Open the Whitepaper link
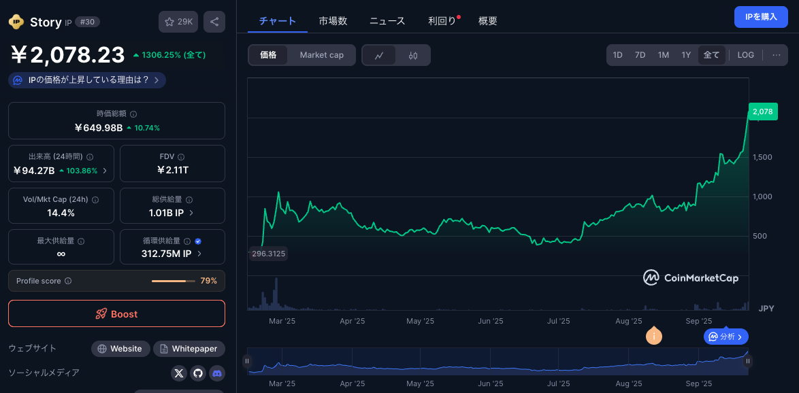This screenshot has height=393, width=799. click(189, 349)
